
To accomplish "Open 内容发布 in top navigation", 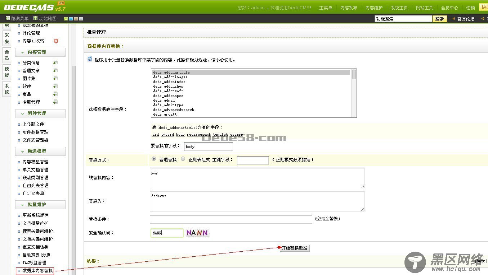I will 349,8.
